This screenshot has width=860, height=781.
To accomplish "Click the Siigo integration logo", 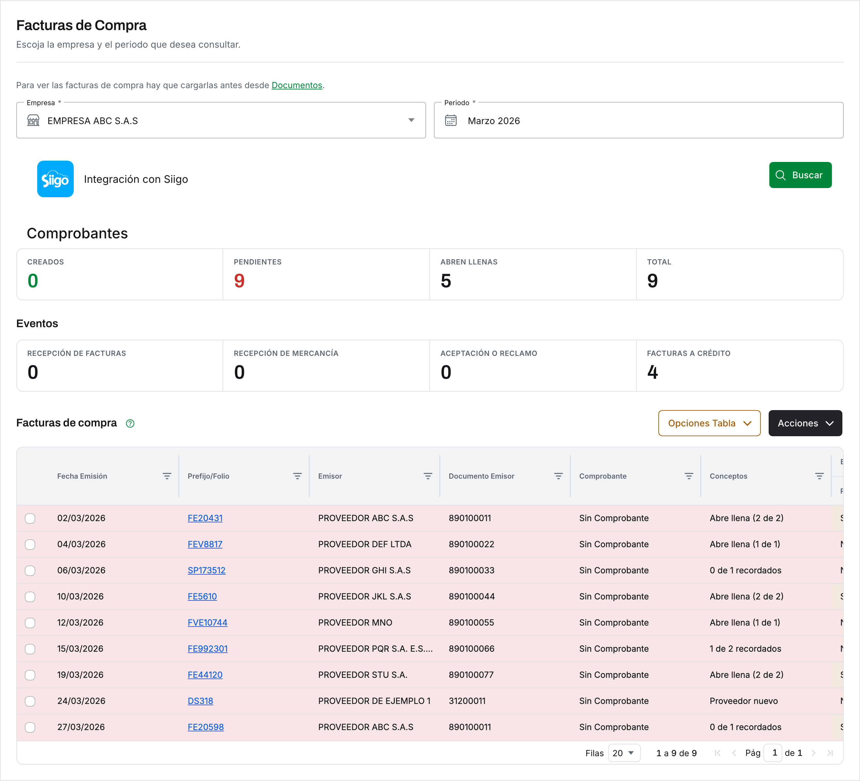I will tap(55, 179).
